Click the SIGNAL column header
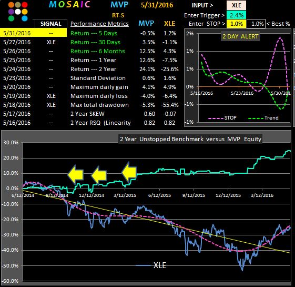 tap(51, 24)
